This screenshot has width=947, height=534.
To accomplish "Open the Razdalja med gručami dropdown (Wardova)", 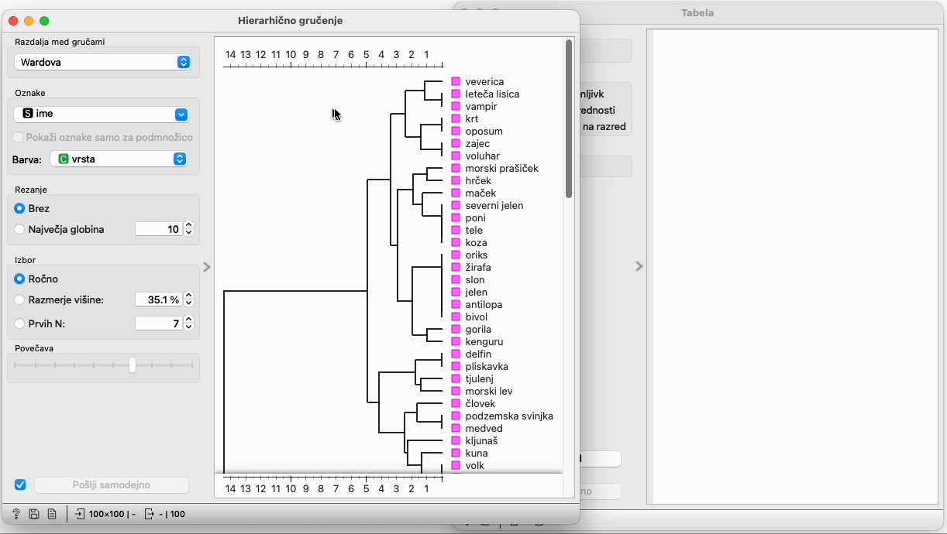I will [x=102, y=62].
